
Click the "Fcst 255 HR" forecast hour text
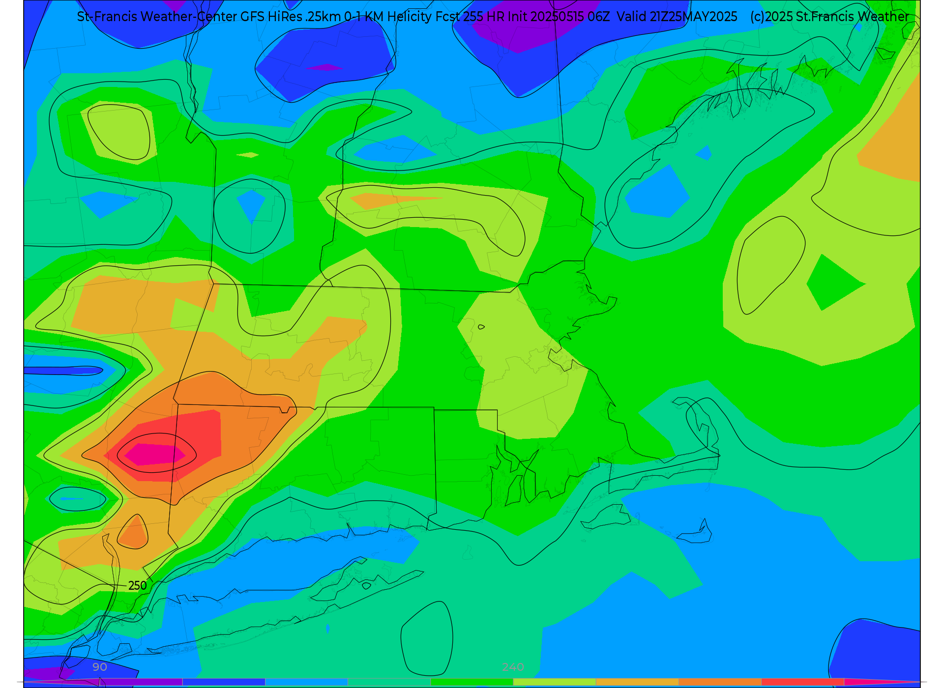tap(470, 17)
